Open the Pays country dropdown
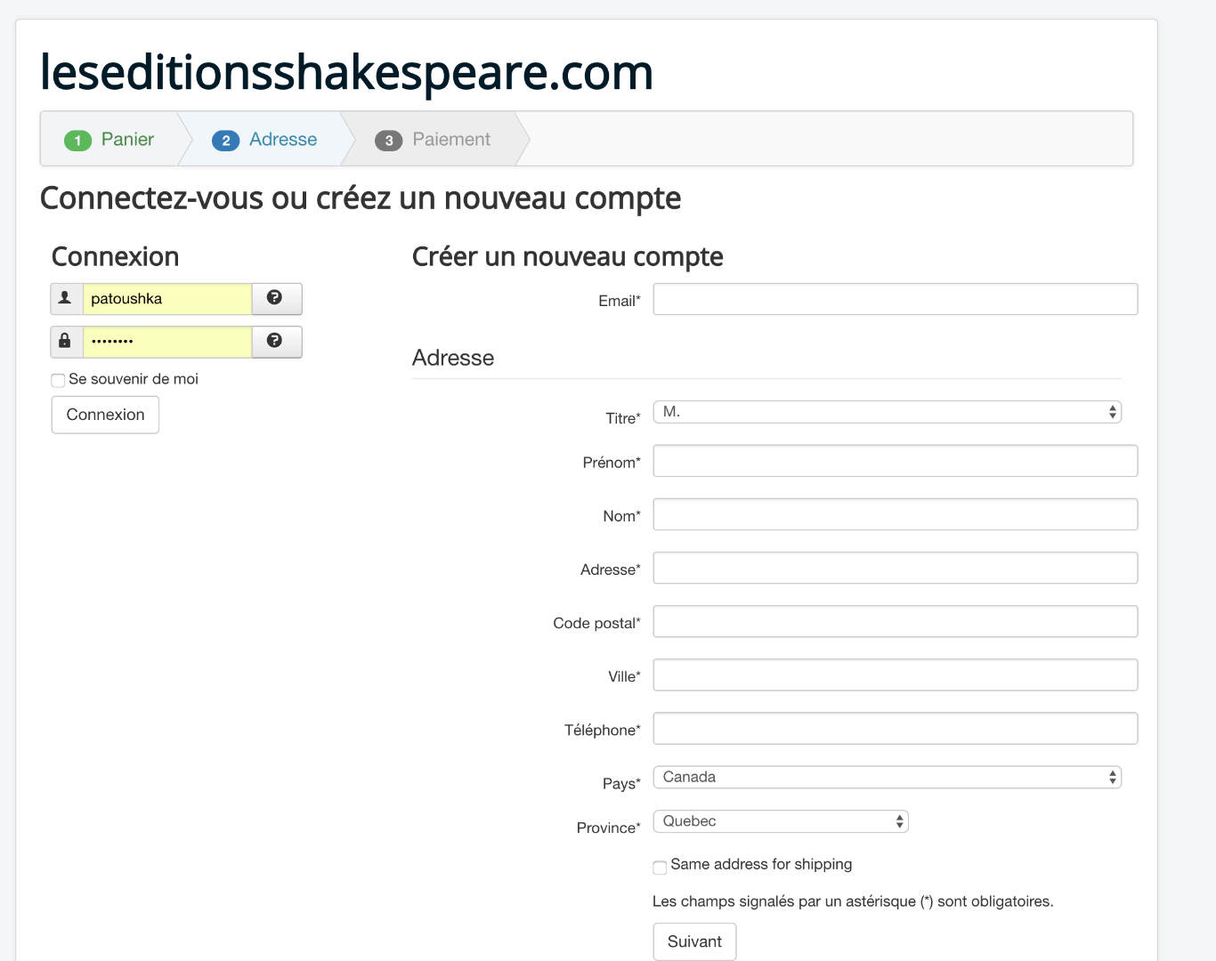 click(x=887, y=778)
